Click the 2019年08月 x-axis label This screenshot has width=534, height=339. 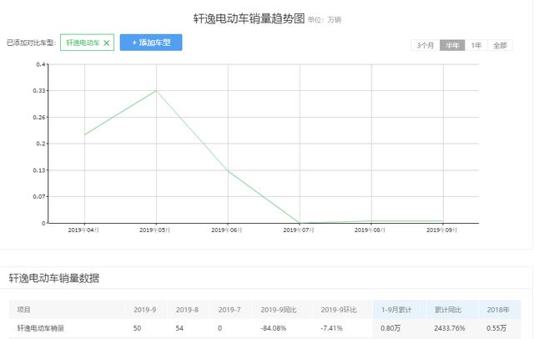[x=370, y=230]
